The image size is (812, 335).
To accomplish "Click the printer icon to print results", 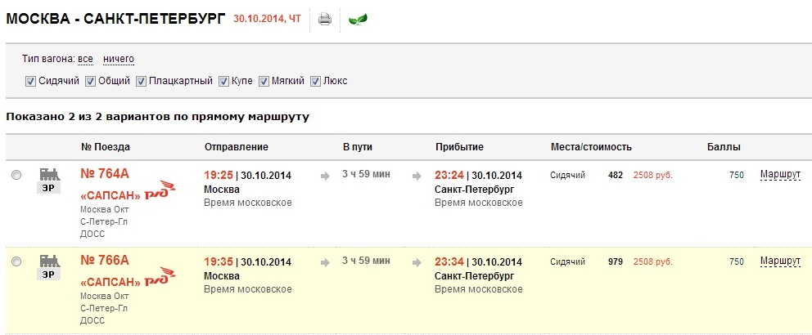I will click(x=324, y=19).
